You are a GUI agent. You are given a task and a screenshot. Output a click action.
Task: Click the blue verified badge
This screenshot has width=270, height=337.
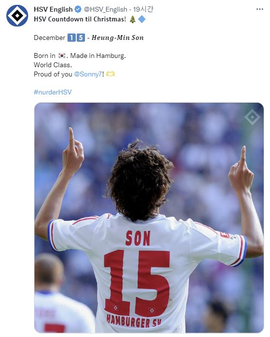[78, 9]
